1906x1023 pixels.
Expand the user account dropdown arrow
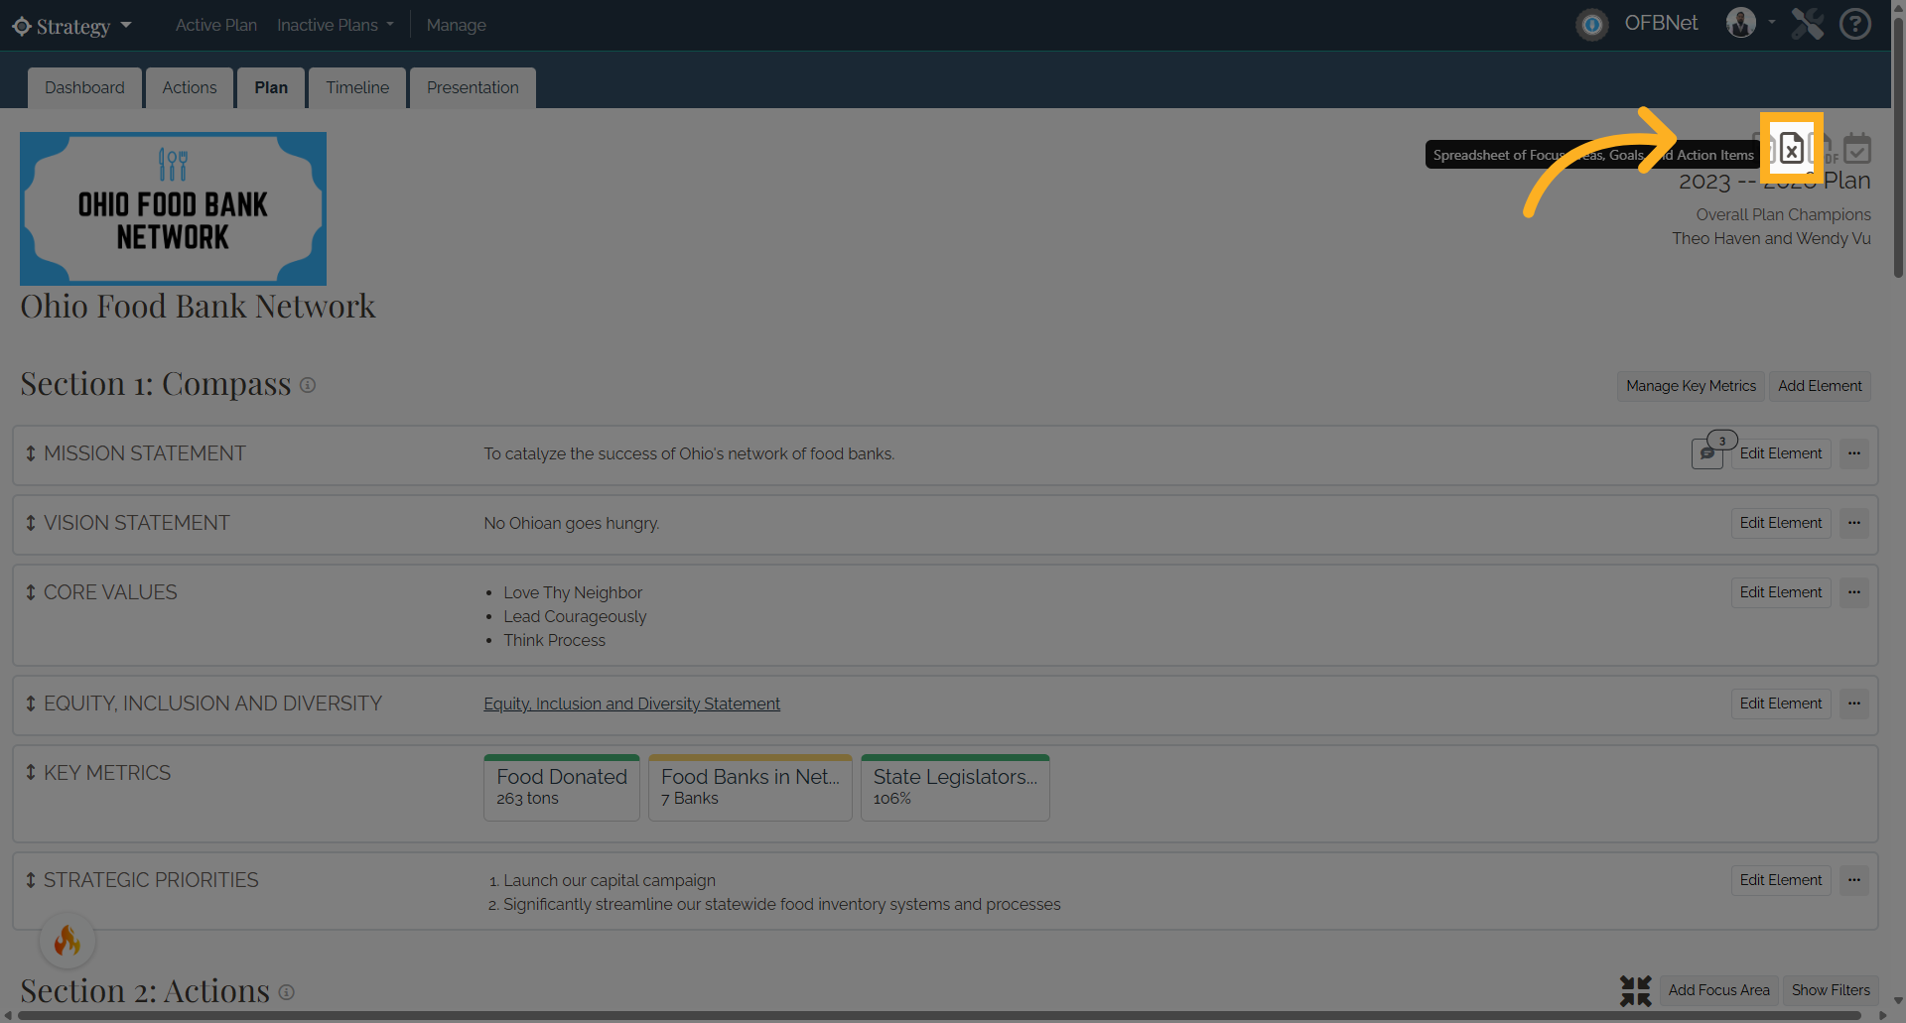1772,22
